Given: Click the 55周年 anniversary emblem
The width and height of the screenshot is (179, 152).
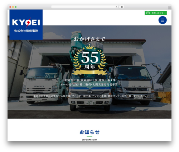Looking at the screenshot, I should point(90,59).
